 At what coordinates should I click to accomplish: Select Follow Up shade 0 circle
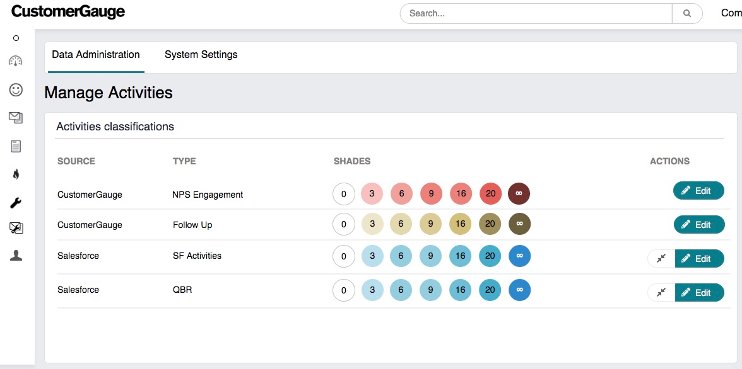click(x=343, y=224)
